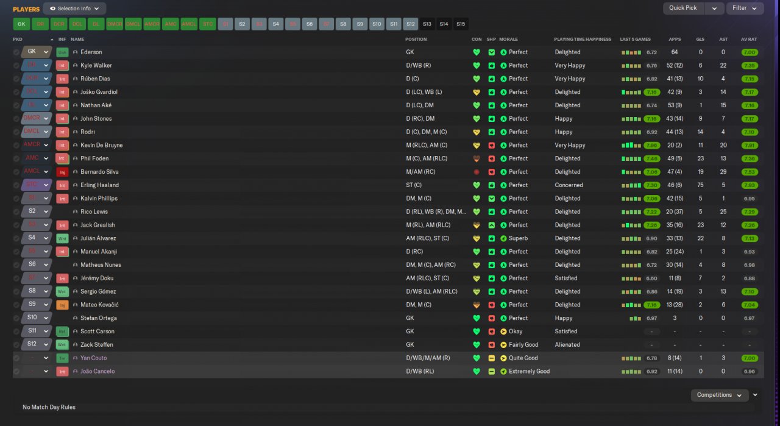Sort by the MORALE column header
This screenshot has height=426, width=780.
508,40
